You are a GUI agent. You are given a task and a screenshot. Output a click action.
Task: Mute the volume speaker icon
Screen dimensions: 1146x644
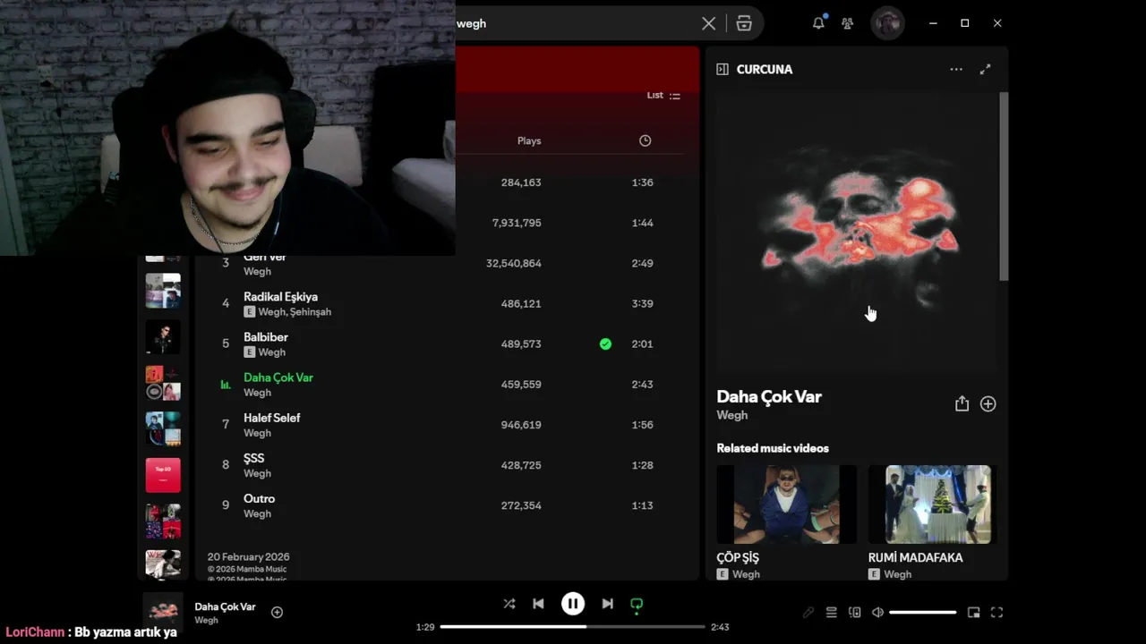pyautogui.click(x=877, y=613)
